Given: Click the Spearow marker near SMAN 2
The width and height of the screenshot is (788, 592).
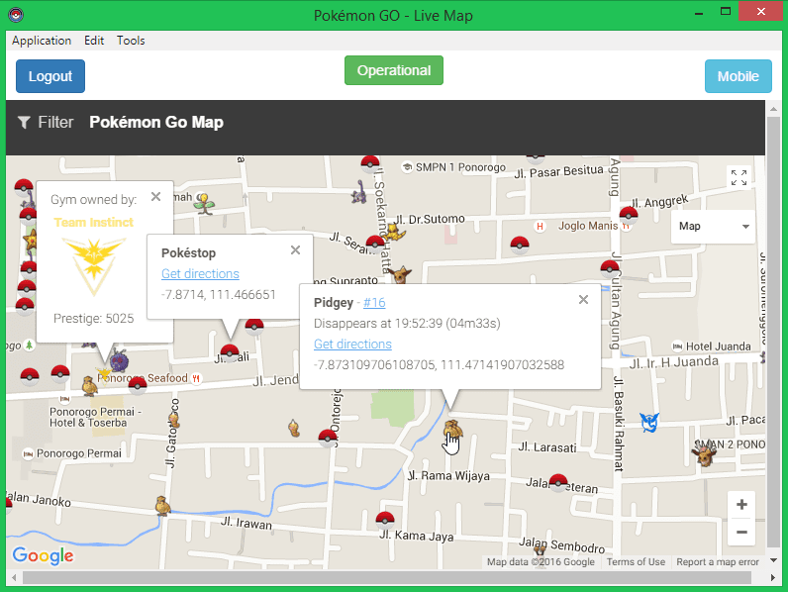Looking at the screenshot, I should coord(704,454).
